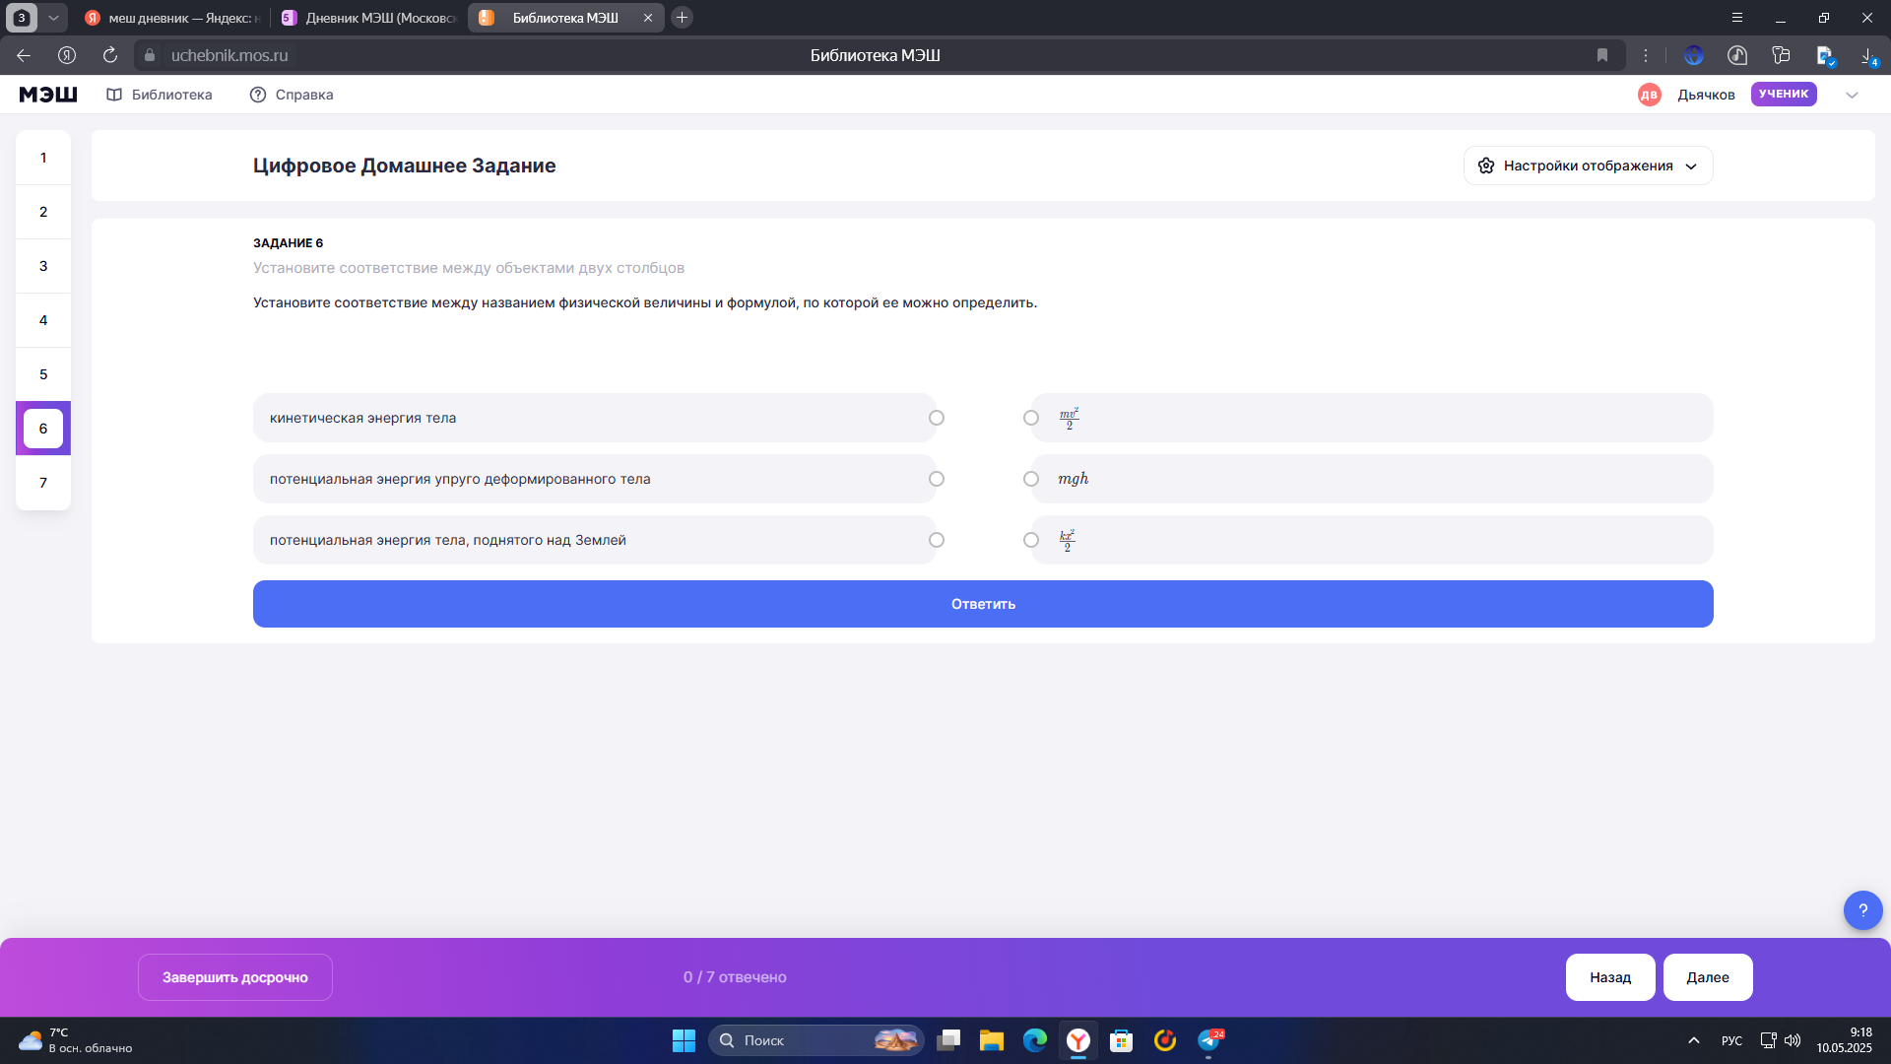Image resolution: width=1891 pixels, height=1064 pixels.
Task: Click the Ответить button
Action: (x=983, y=604)
